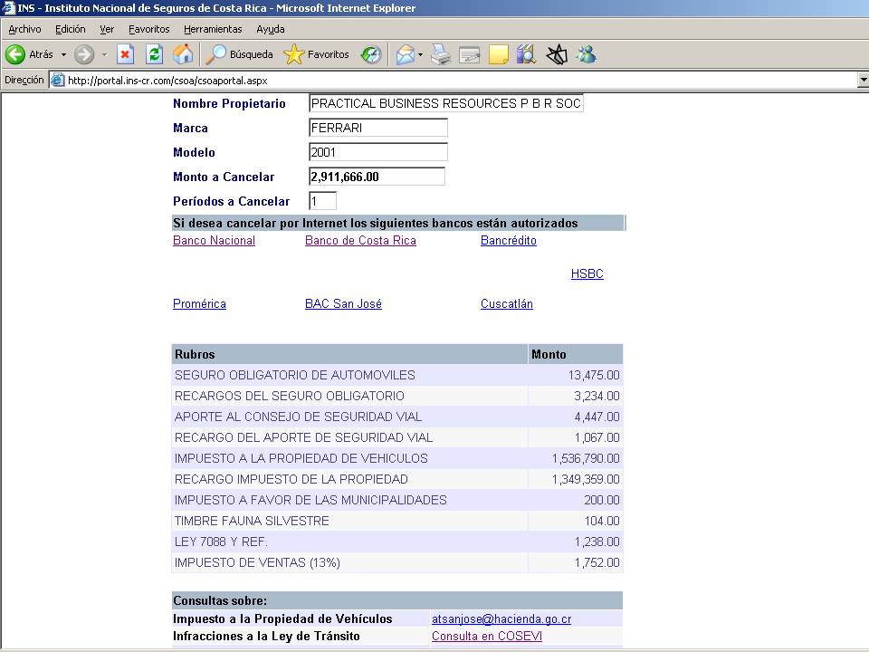Open the Búsqueda search tool
The height and width of the screenshot is (652, 869).
click(240, 54)
